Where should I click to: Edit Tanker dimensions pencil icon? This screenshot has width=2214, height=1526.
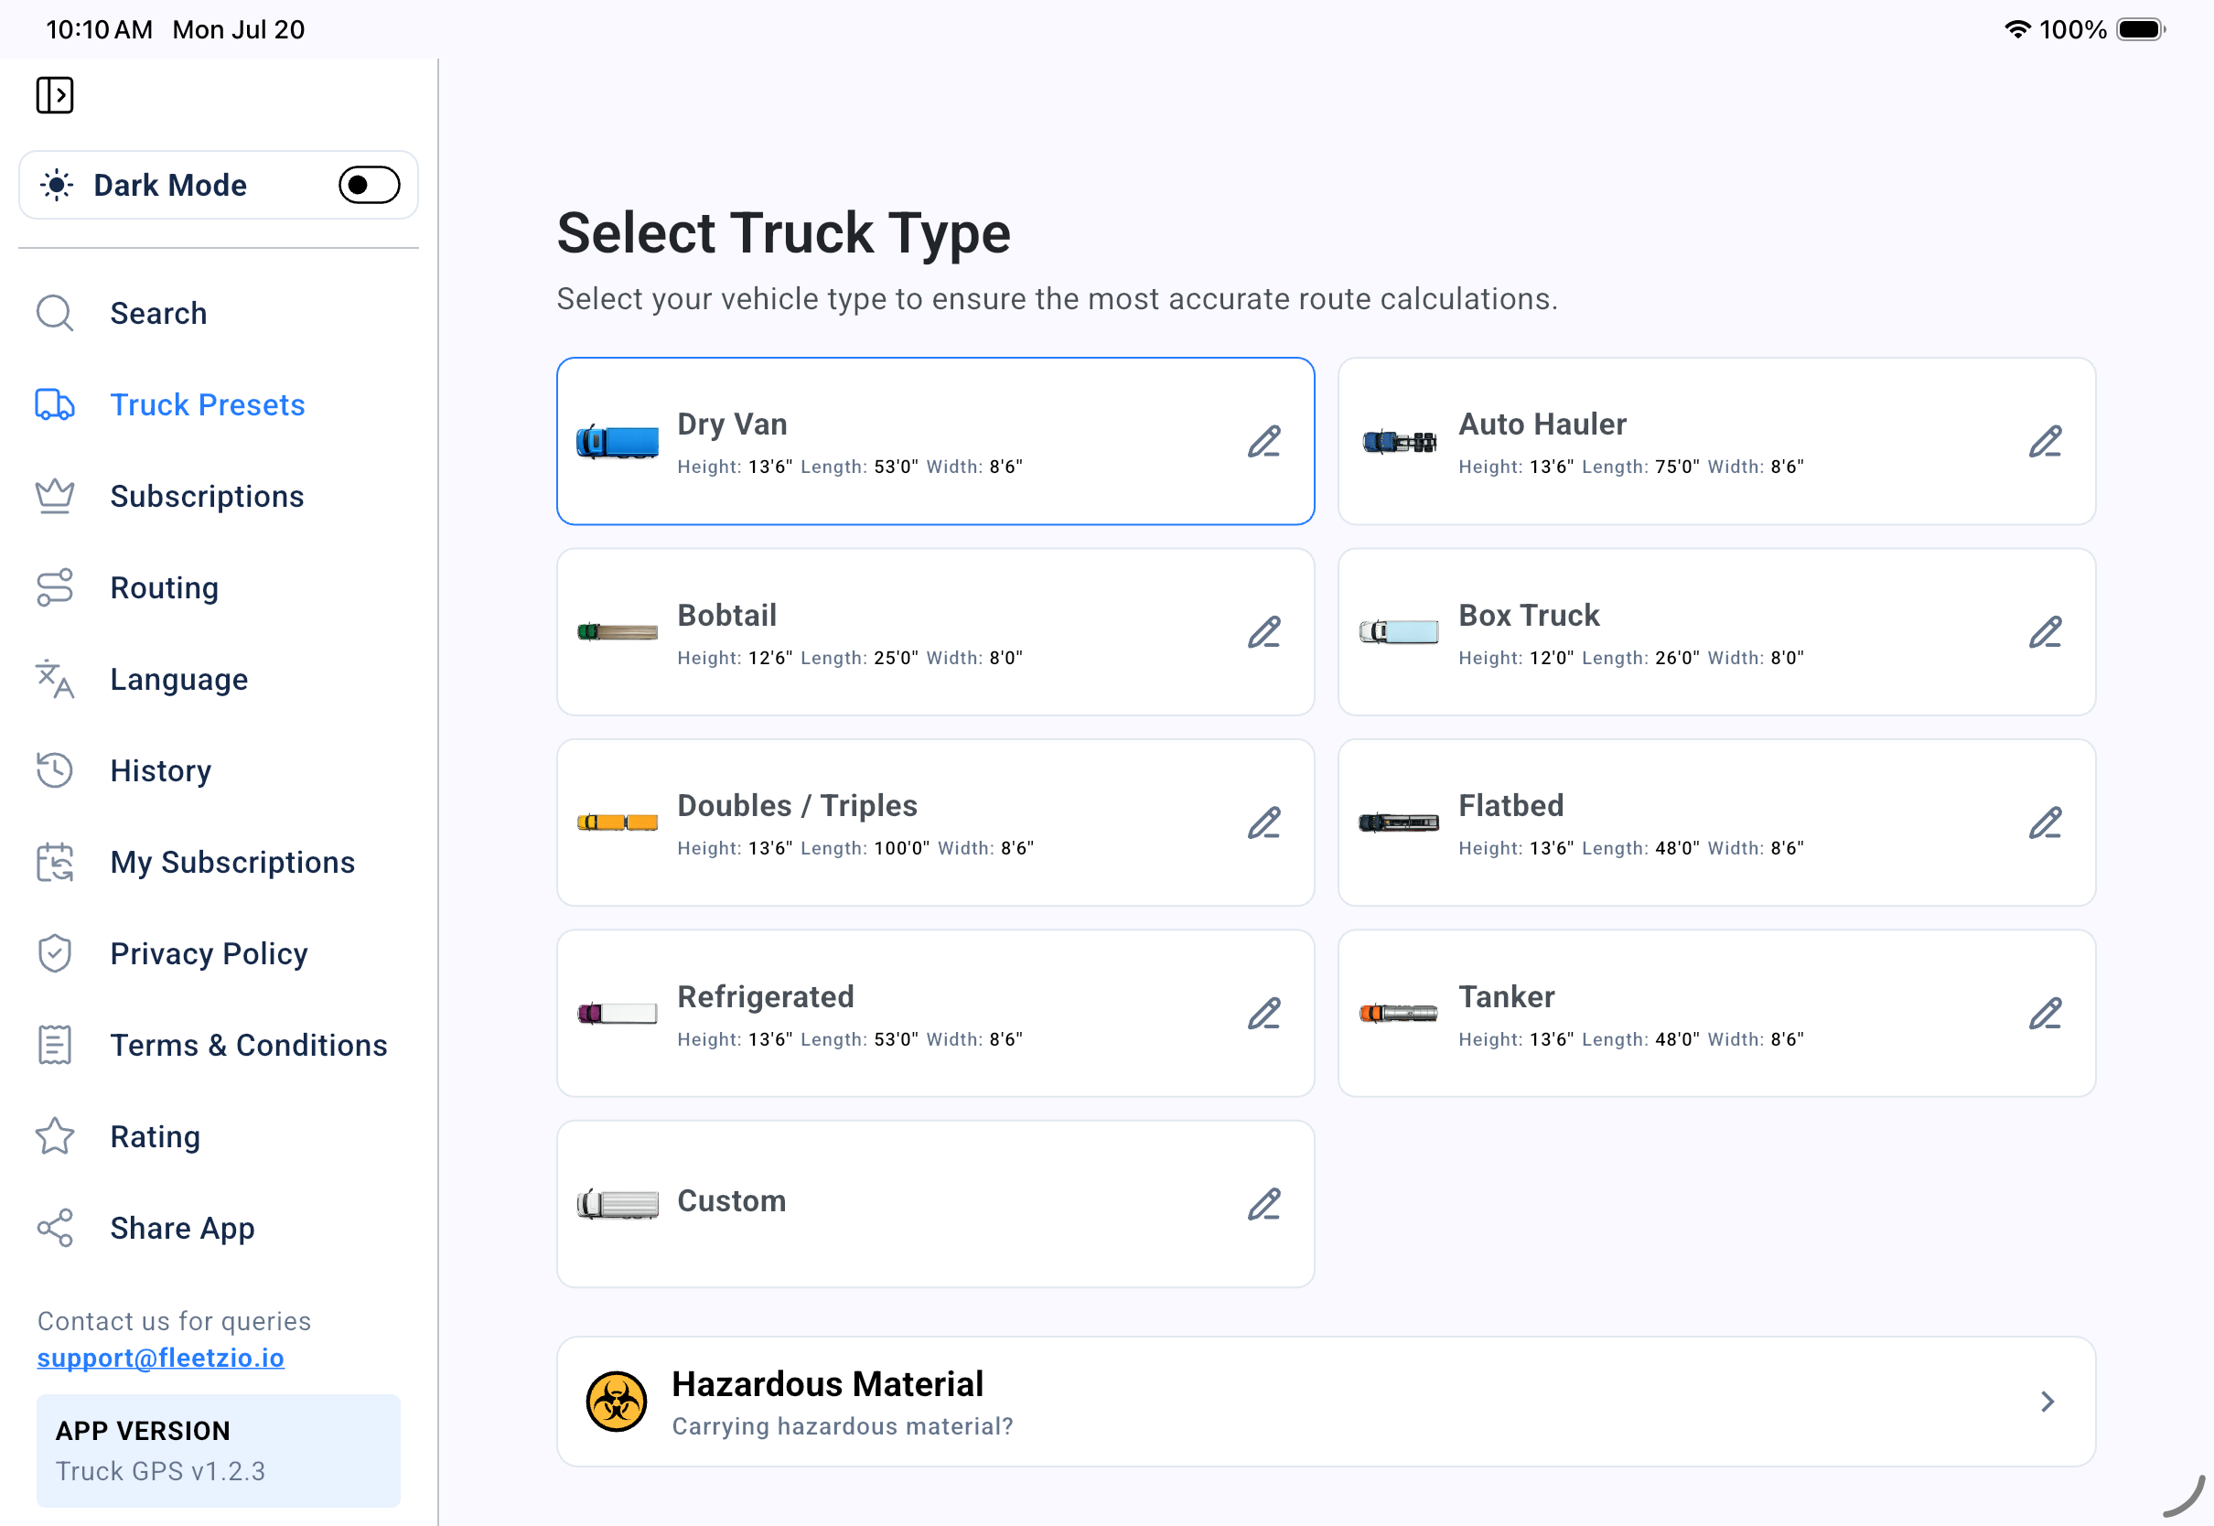click(2046, 1014)
